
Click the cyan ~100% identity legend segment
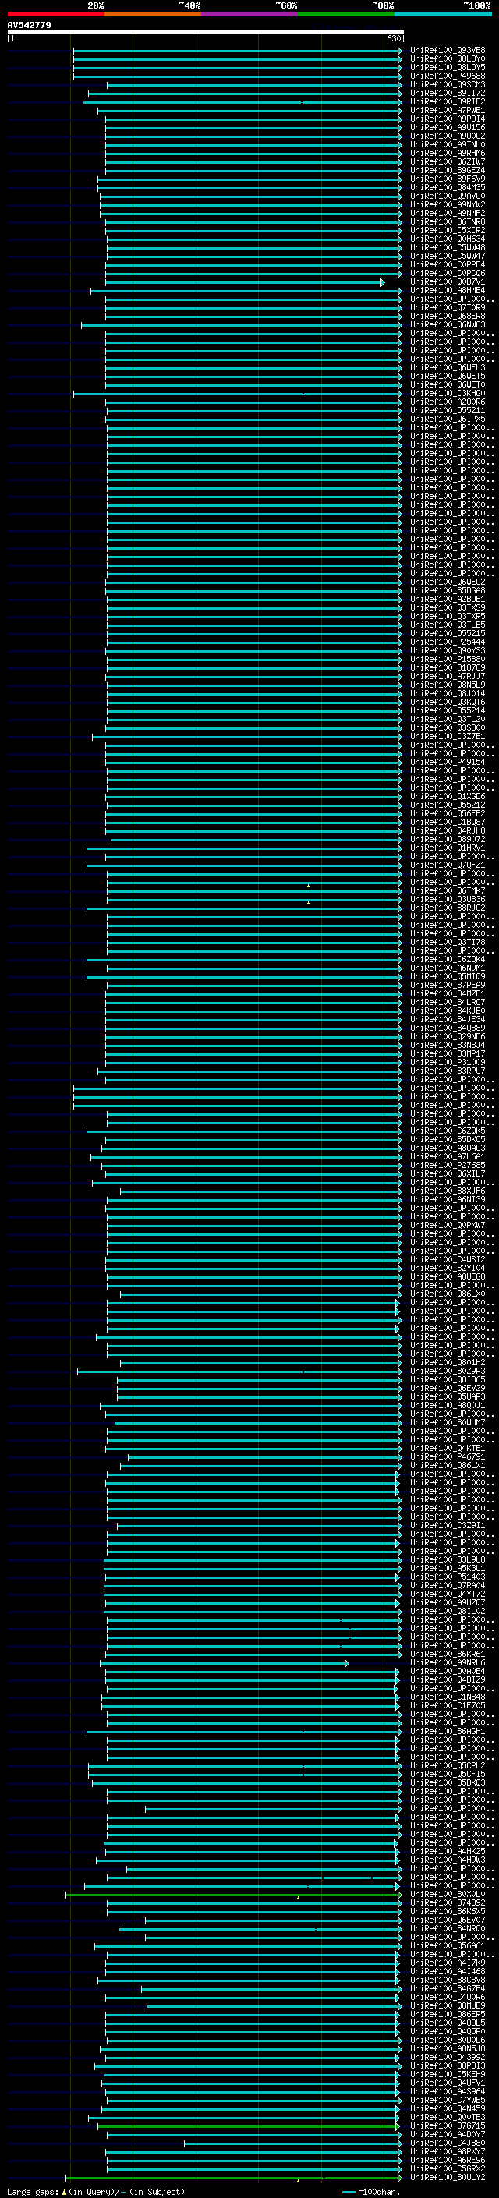442,14
